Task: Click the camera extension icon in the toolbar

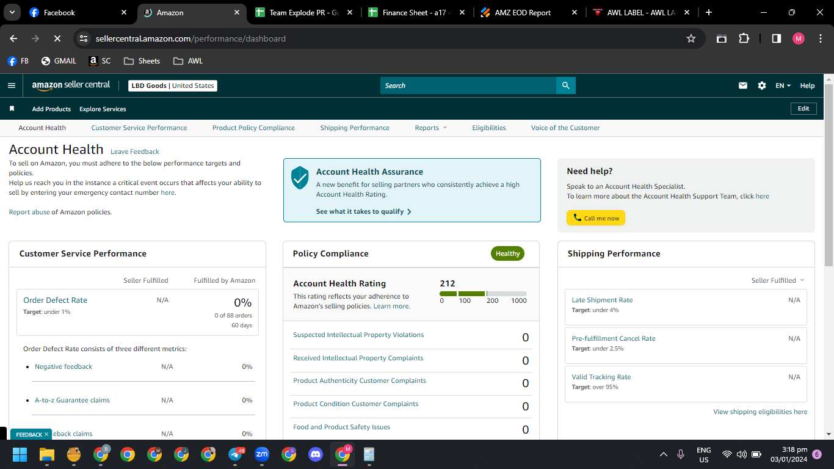Action: (x=722, y=38)
